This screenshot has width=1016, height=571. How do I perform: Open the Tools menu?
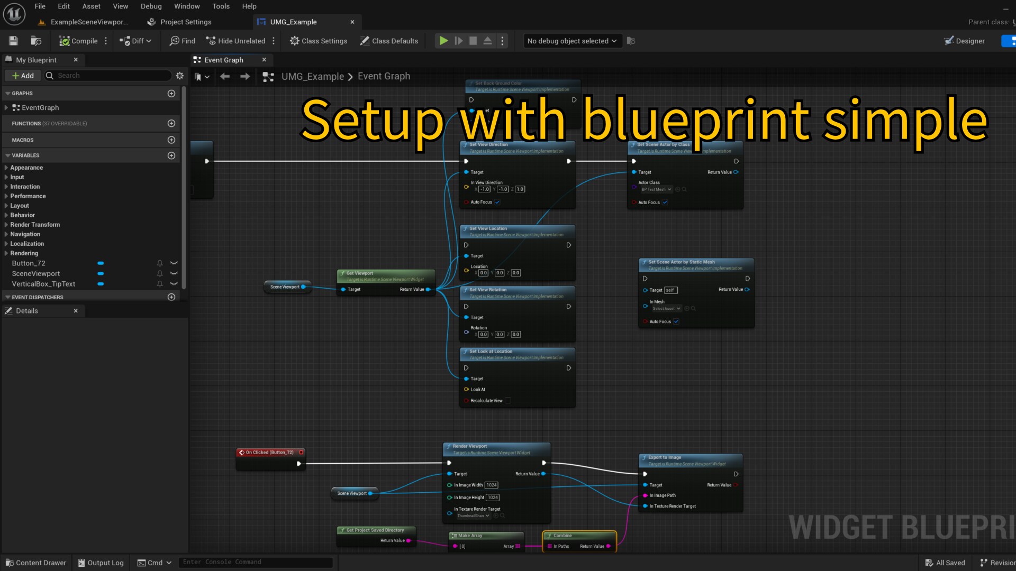pyautogui.click(x=221, y=6)
